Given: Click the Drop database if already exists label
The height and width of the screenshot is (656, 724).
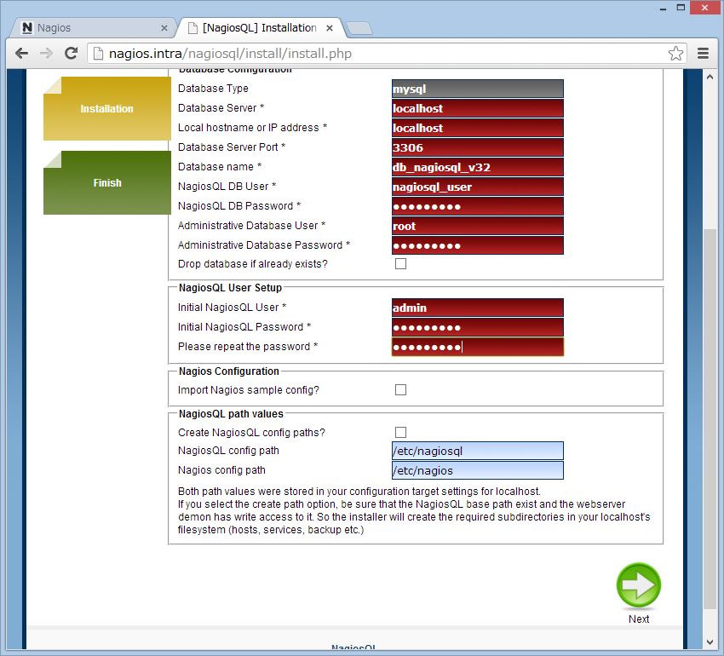Looking at the screenshot, I should [253, 264].
